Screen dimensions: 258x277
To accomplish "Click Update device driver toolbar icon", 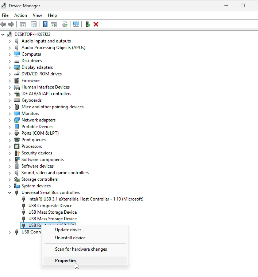I will 65,25.
